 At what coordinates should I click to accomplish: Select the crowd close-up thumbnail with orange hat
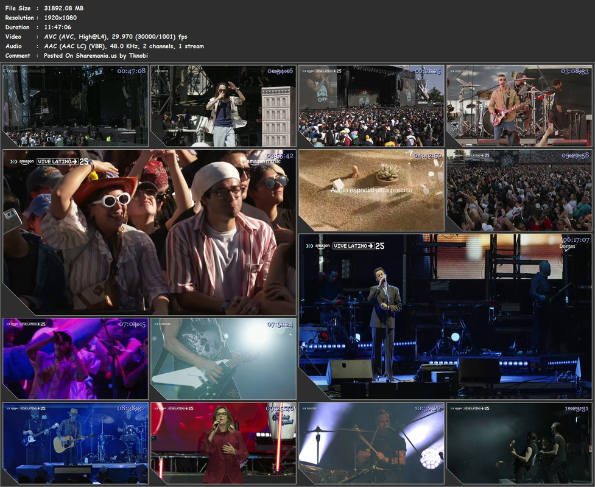pyautogui.click(x=149, y=232)
